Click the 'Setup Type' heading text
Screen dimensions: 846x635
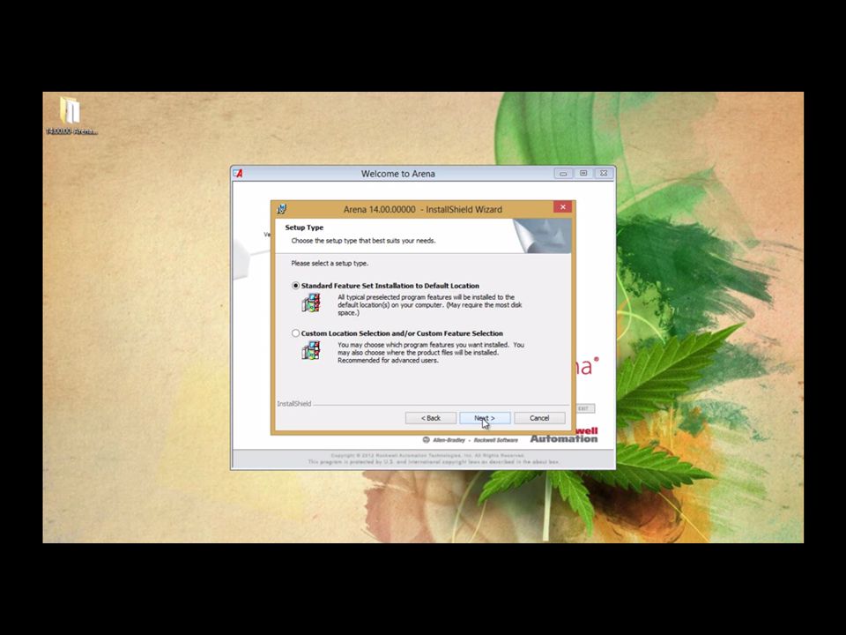(x=304, y=228)
